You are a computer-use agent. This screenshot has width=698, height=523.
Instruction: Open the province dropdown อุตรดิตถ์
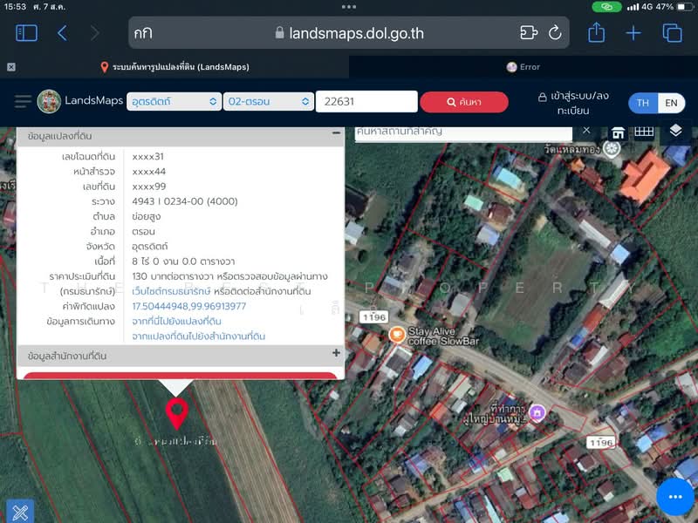pos(174,101)
